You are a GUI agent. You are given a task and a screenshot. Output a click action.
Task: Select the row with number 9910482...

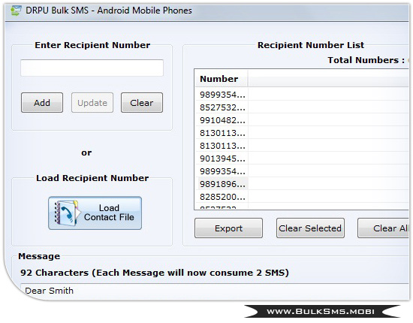(302, 120)
